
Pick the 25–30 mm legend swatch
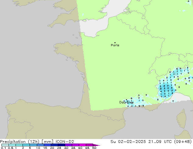[61, 145]
